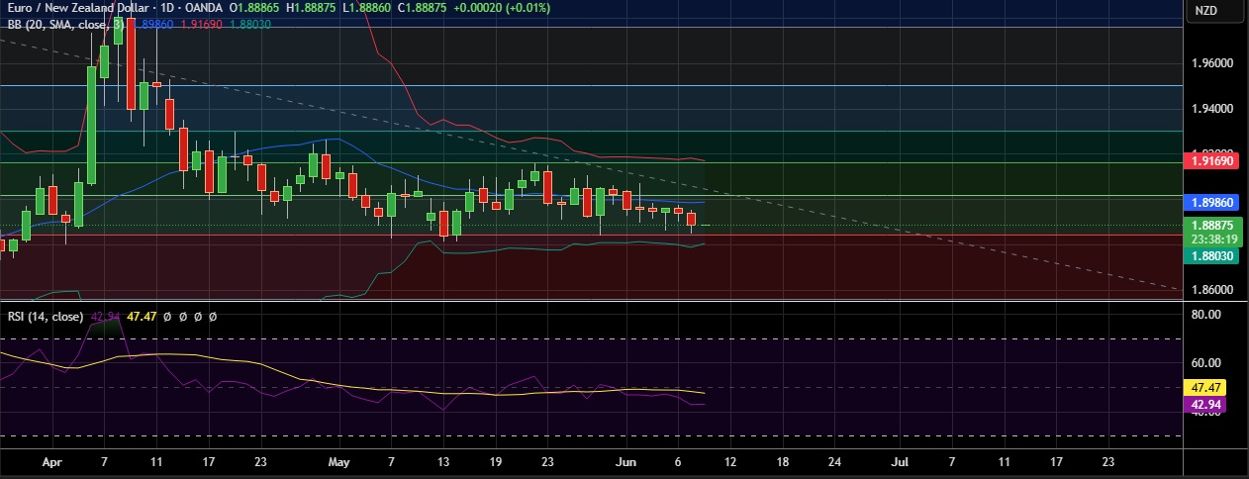Click the 24 date label on time axis
This screenshot has height=479, width=1249.
click(834, 462)
